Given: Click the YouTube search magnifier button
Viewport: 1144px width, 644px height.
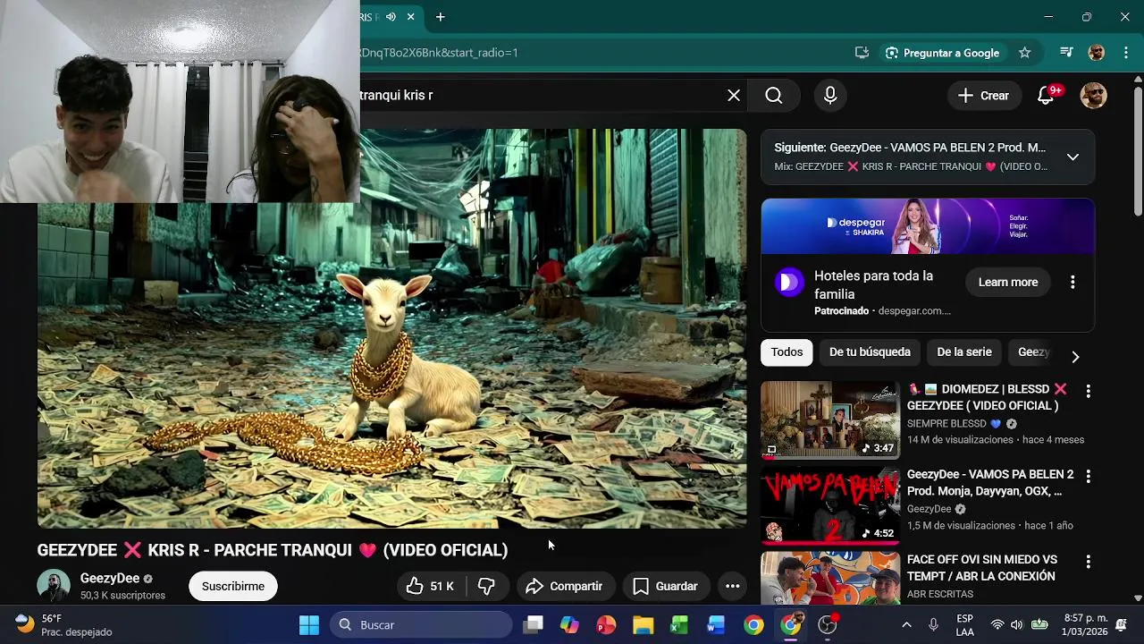Looking at the screenshot, I should 774,96.
